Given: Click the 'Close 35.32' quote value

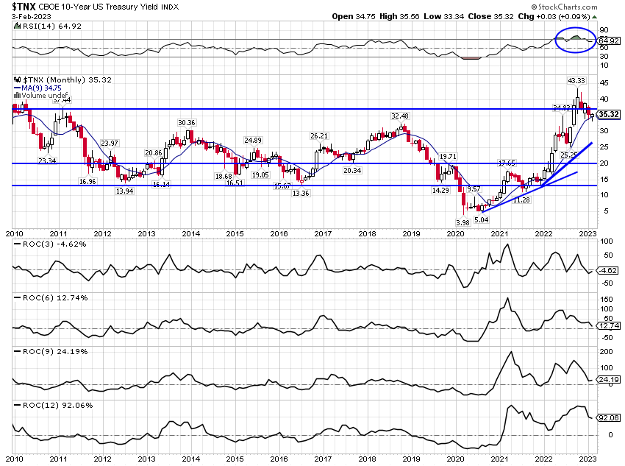Looking at the screenshot, I should click(490, 16).
